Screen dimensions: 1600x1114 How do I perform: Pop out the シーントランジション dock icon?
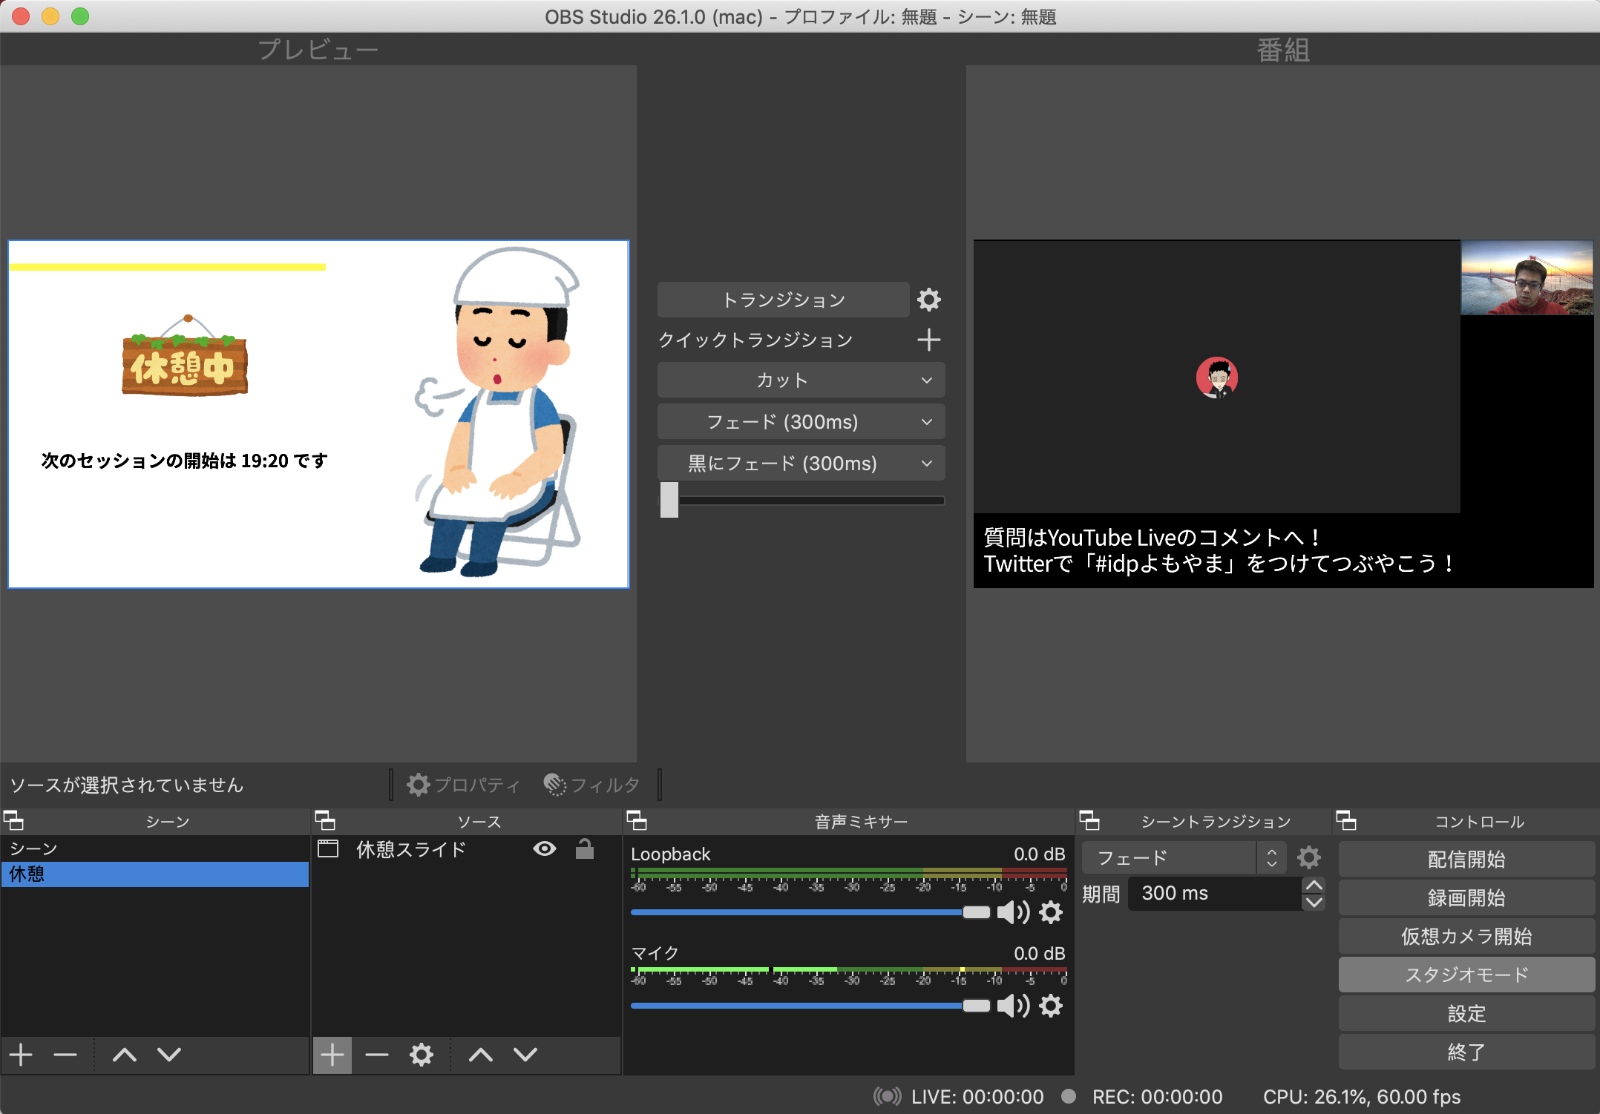[x=1090, y=821]
